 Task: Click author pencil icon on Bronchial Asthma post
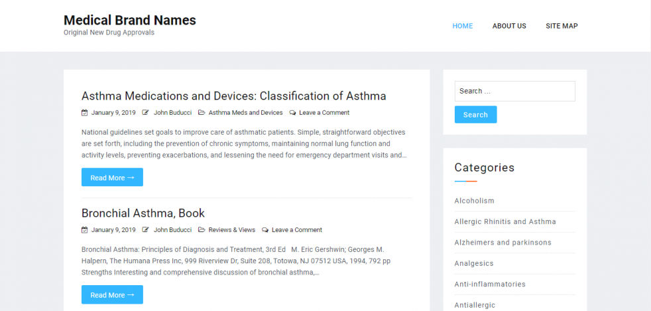point(145,230)
